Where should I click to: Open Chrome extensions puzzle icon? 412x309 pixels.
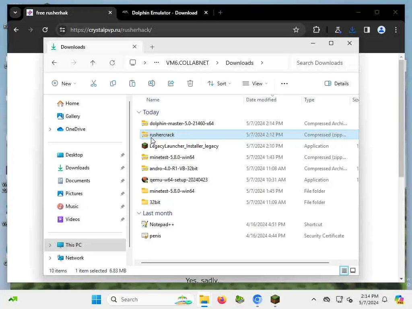tap(316, 30)
